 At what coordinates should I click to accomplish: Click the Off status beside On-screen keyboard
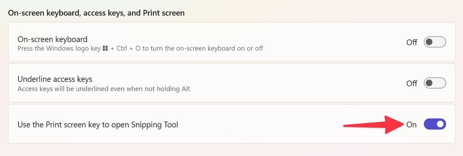412,42
